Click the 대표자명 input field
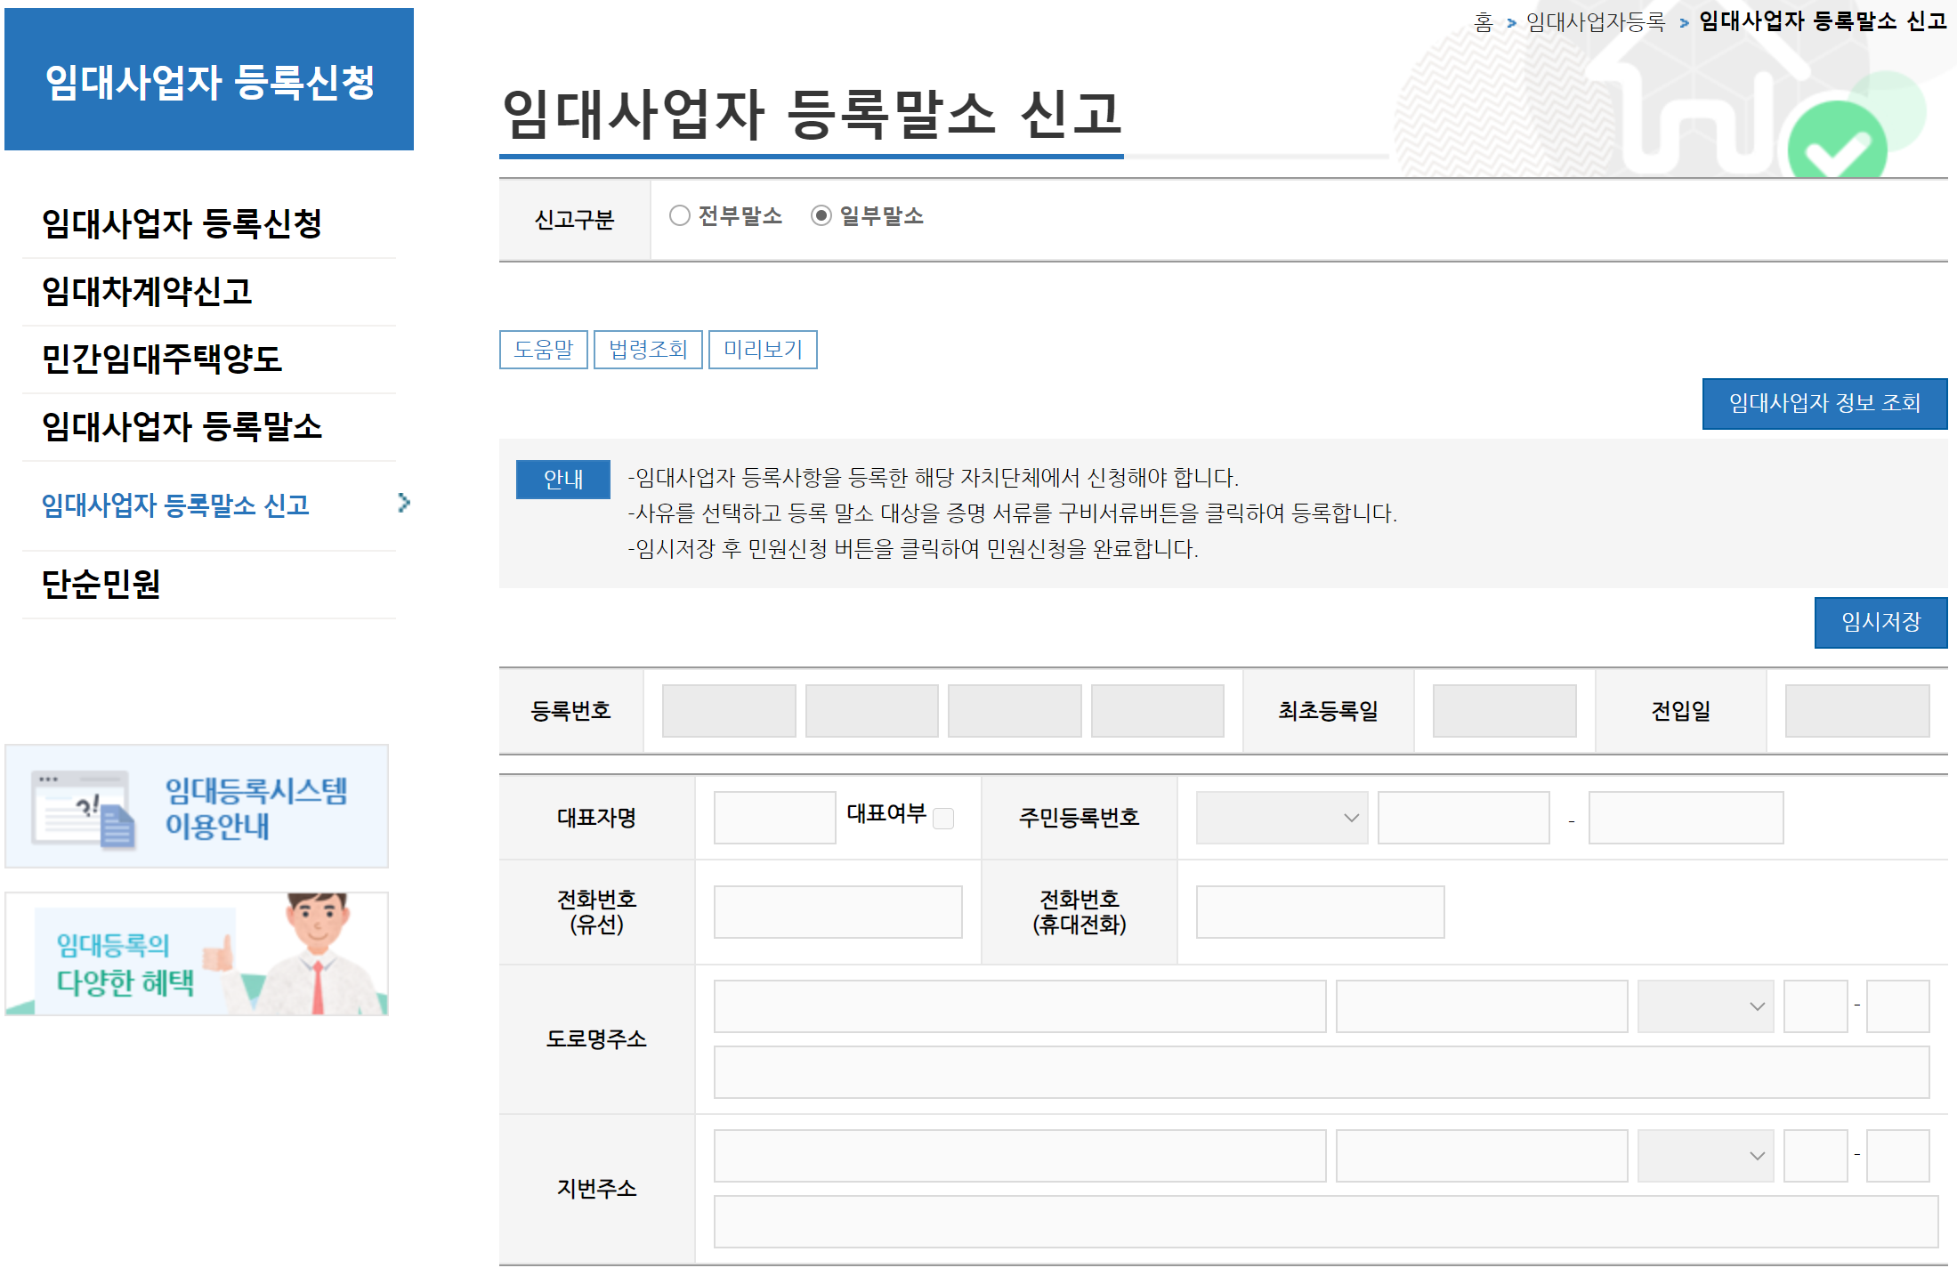This screenshot has width=1957, height=1276. point(774,818)
